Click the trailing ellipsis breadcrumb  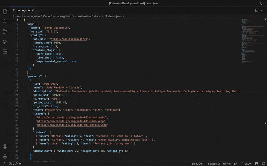point(126,16)
